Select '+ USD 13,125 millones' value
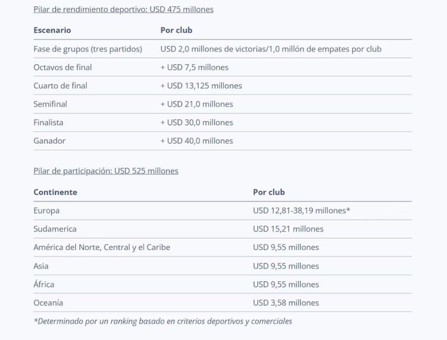Viewport: 447px width, 340px height. 201,86
